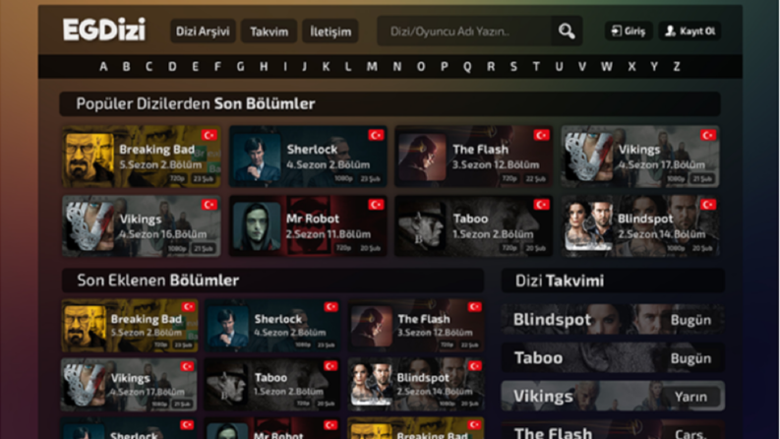Open Blindspot in Son Eklenen Bölümler
780x439 pixels.
coord(416,385)
